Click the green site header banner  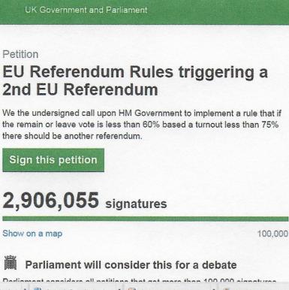[144, 12]
